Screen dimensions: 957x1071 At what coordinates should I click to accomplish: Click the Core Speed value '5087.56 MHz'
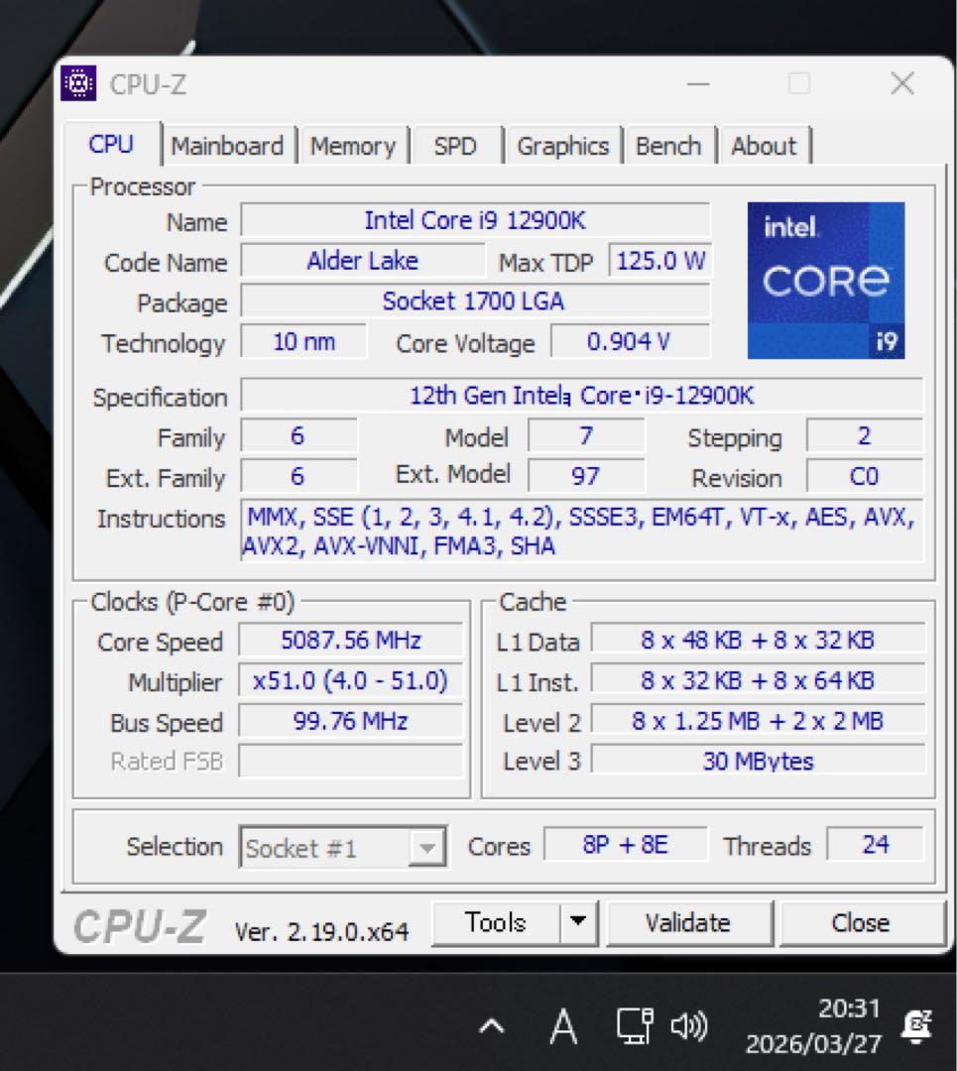350,640
